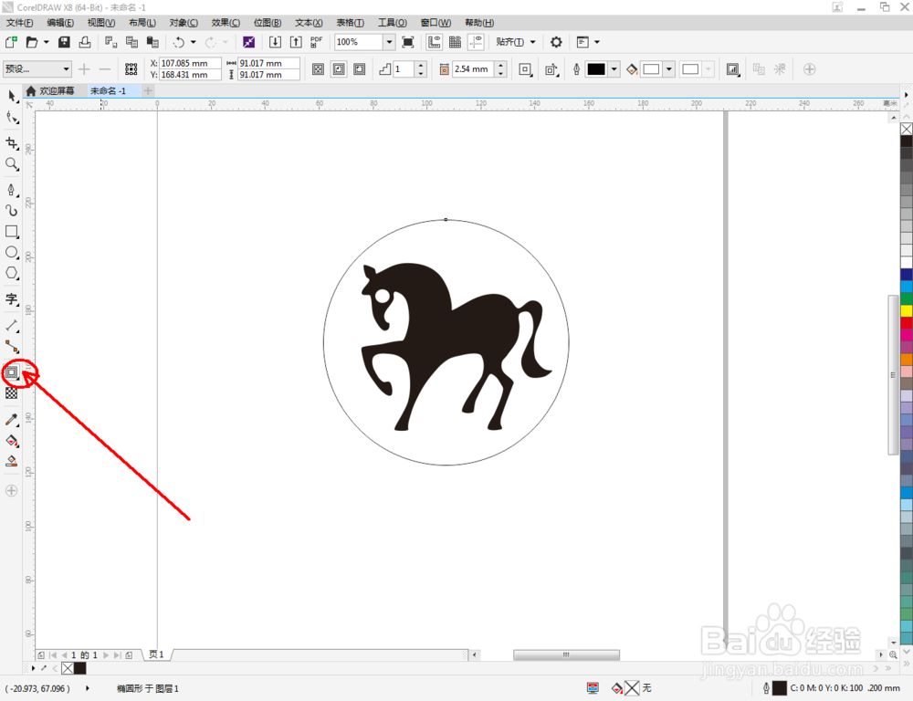Click the yellow palette swatch
Viewport: 913px width, 701px height.
coord(907,311)
